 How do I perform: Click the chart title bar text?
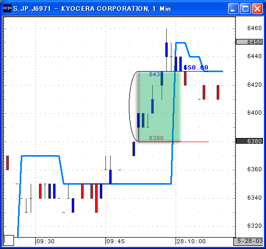coord(92,8)
